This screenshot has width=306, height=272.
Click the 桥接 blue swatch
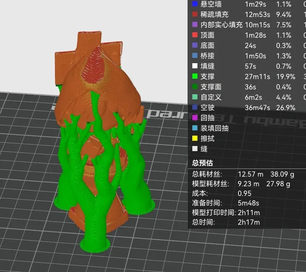tap(195, 56)
